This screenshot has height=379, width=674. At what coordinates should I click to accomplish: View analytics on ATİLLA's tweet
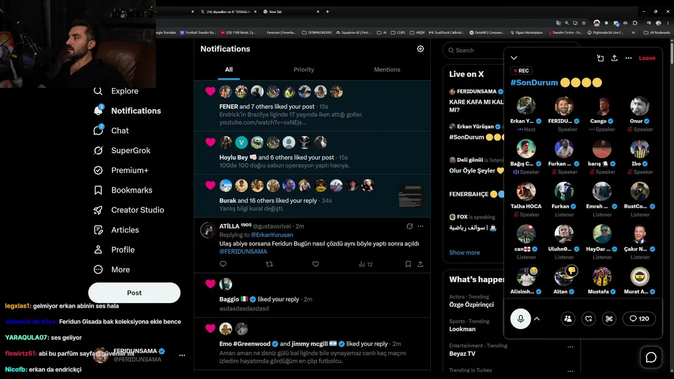click(365, 264)
